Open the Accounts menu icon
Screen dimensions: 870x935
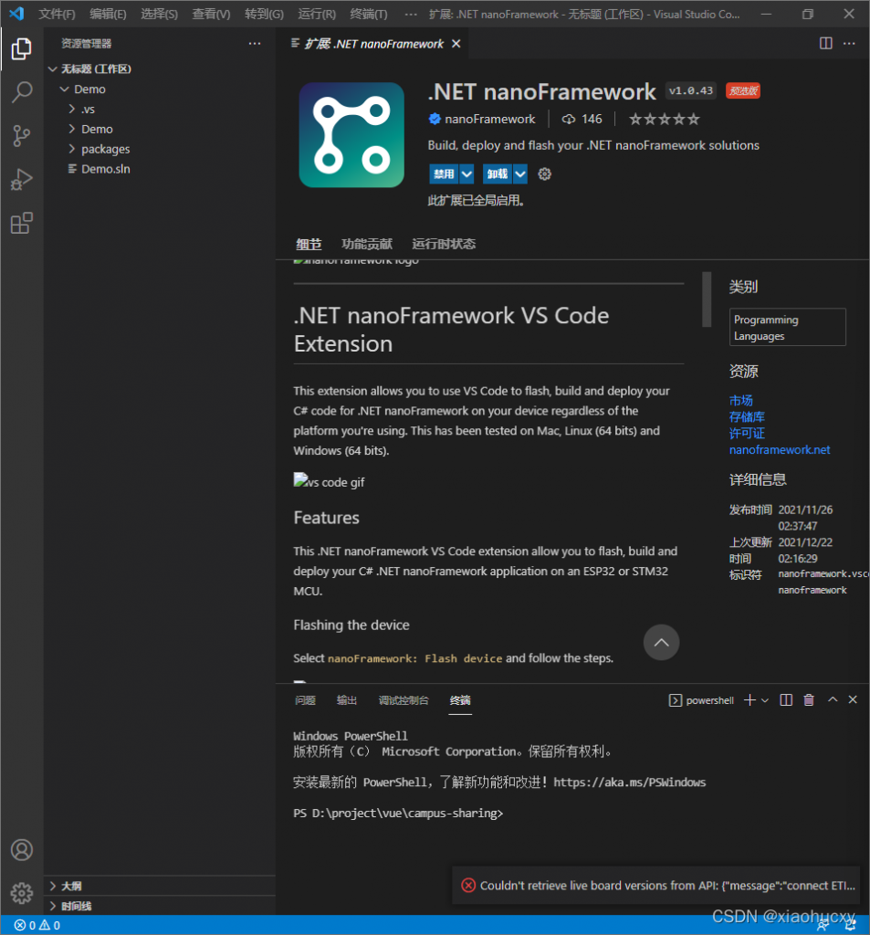22,850
